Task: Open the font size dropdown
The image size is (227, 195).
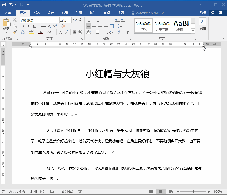Action: 70,20
